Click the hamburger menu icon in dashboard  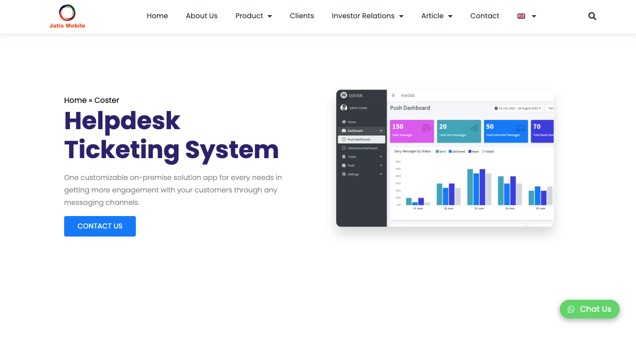393,95
